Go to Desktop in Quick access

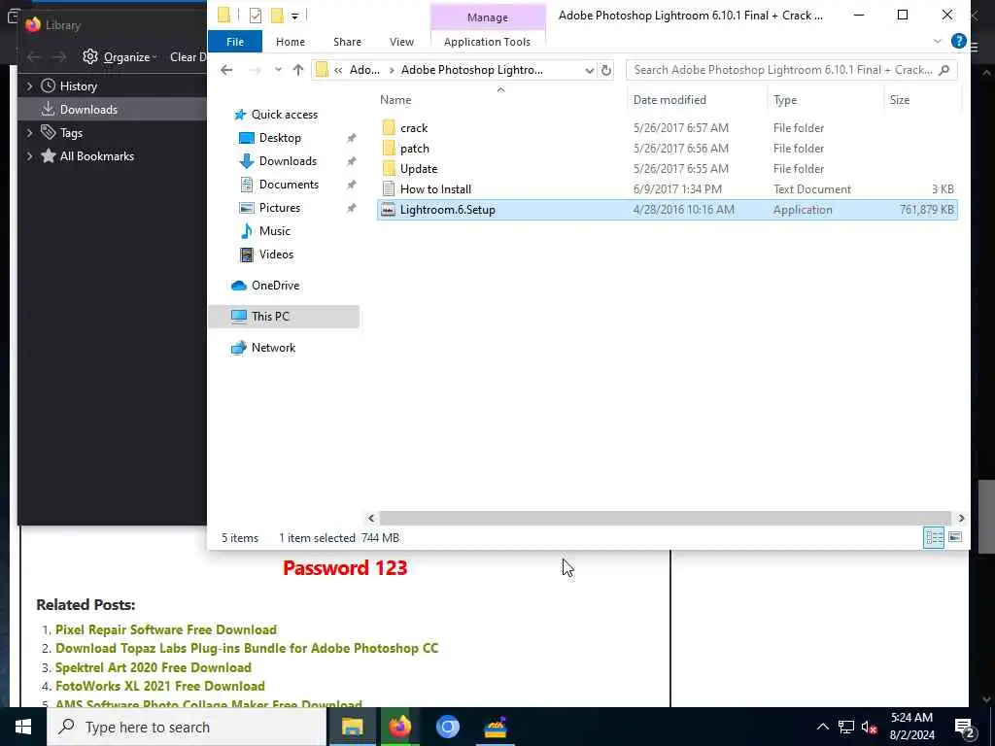pyautogui.click(x=280, y=138)
